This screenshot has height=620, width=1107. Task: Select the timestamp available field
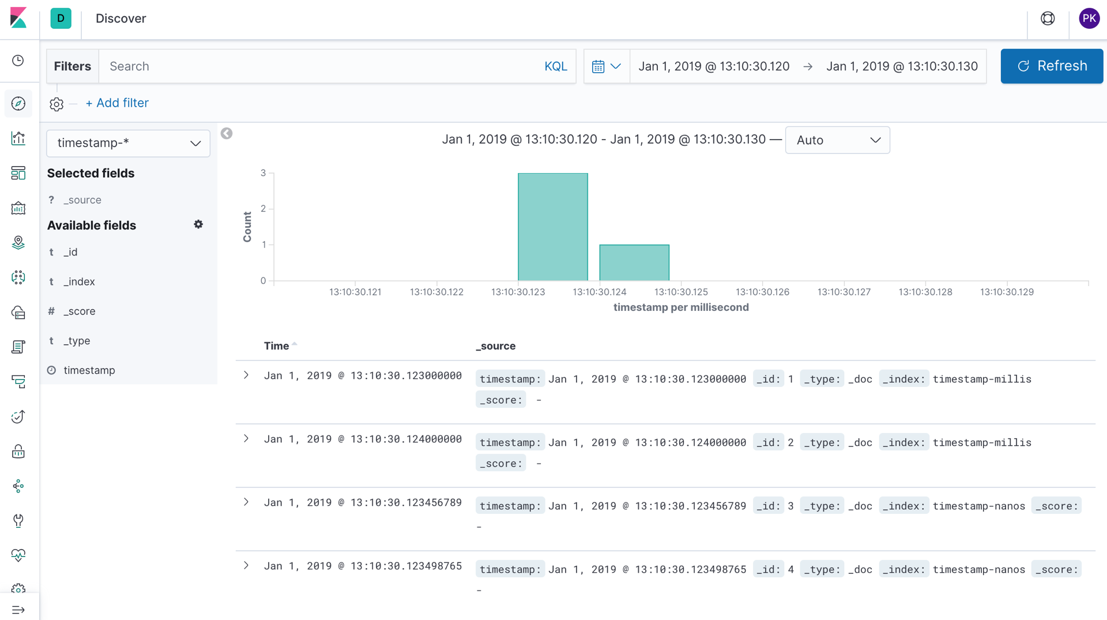point(89,370)
